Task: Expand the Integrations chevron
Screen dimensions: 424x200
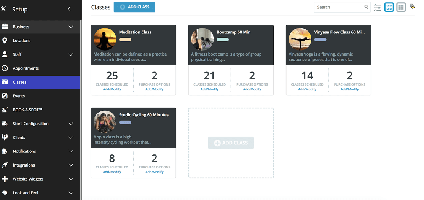Action: (71, 165)
